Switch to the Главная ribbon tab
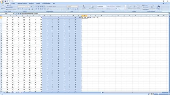Image resolution: width=170 pixels, height=95 pixels. 7,3
